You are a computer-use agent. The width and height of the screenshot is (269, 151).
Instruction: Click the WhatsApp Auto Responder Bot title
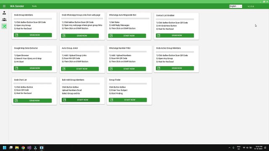[x=123, y=15]
